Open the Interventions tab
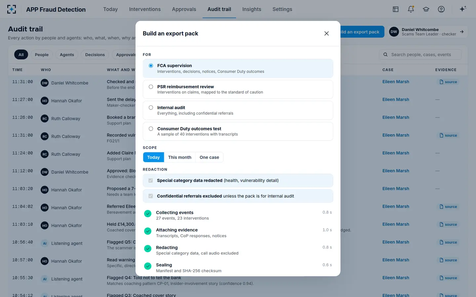Image resolution: width=476 pixels, height=297 pixels. pos(145,9)
